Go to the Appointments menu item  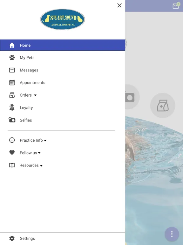(63, 83)
